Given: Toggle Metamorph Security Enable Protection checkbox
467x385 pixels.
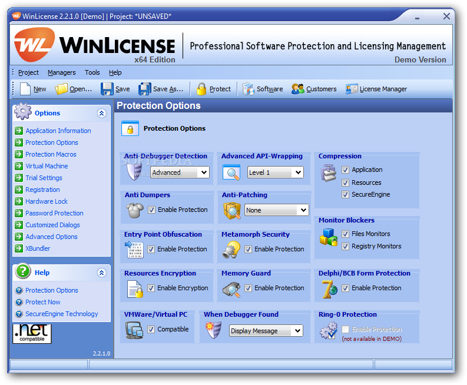Looking at the screenshot, I should pyautogui.click(x=248, y=249).
